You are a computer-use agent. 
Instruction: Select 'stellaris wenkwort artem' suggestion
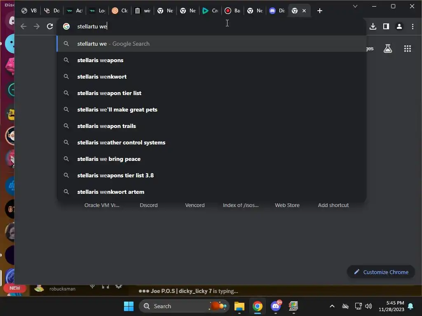coord(211,192)
